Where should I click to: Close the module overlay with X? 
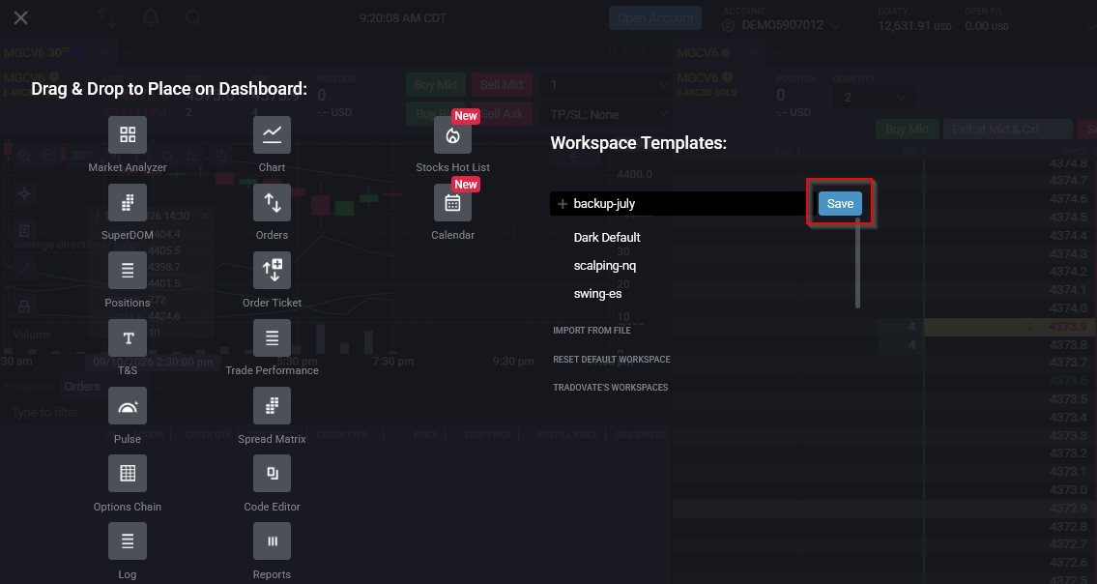[x=21, y=17]
